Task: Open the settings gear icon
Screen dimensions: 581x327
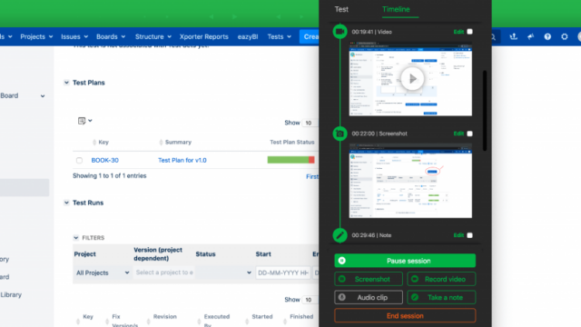Action: [x=565, y=36]
